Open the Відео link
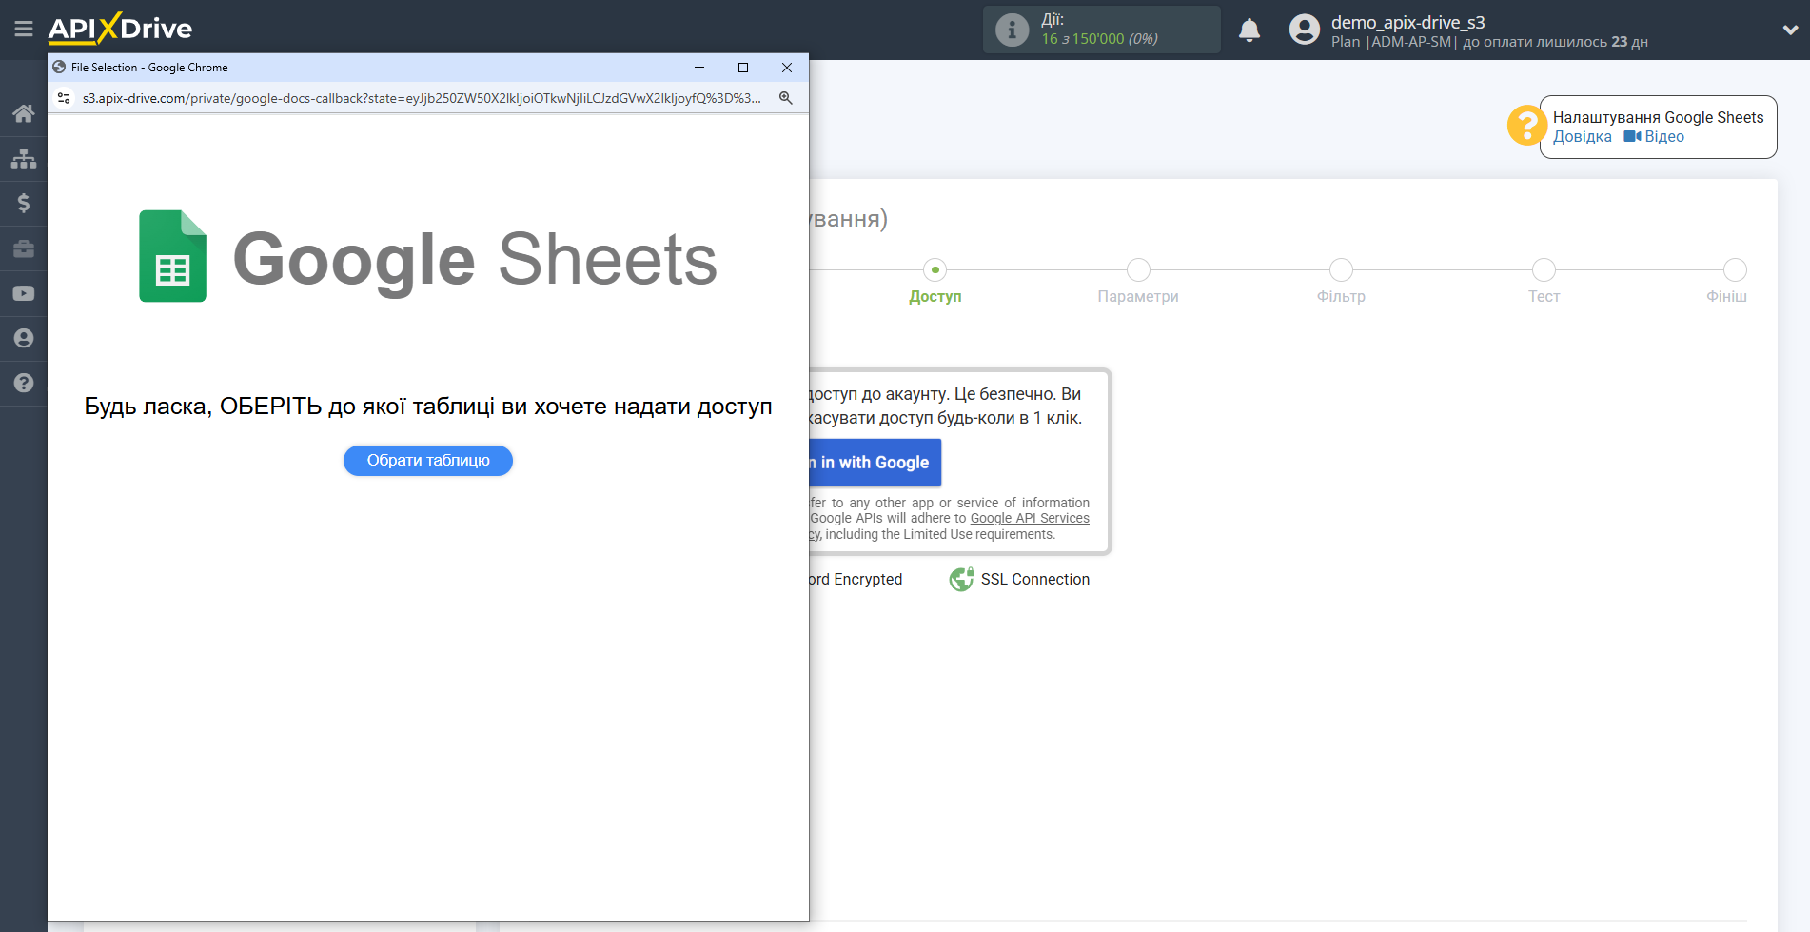This screenshot has width=1810, height=932. (x=1654, y=137)
